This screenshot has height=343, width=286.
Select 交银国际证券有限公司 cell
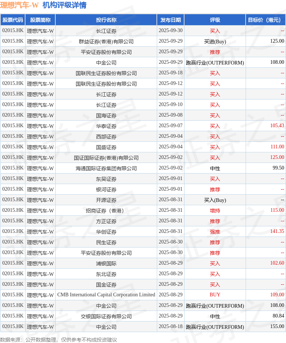click(106, 316)
